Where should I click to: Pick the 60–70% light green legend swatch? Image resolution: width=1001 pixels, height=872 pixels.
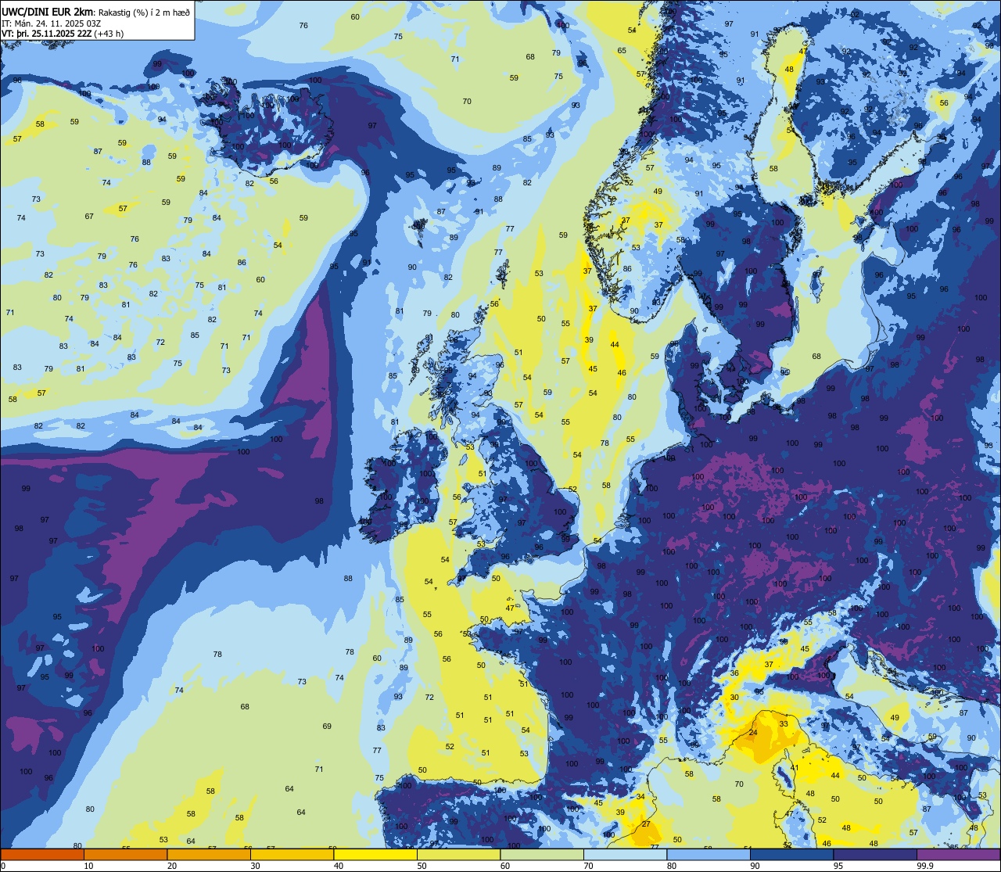tap(542, 854)
